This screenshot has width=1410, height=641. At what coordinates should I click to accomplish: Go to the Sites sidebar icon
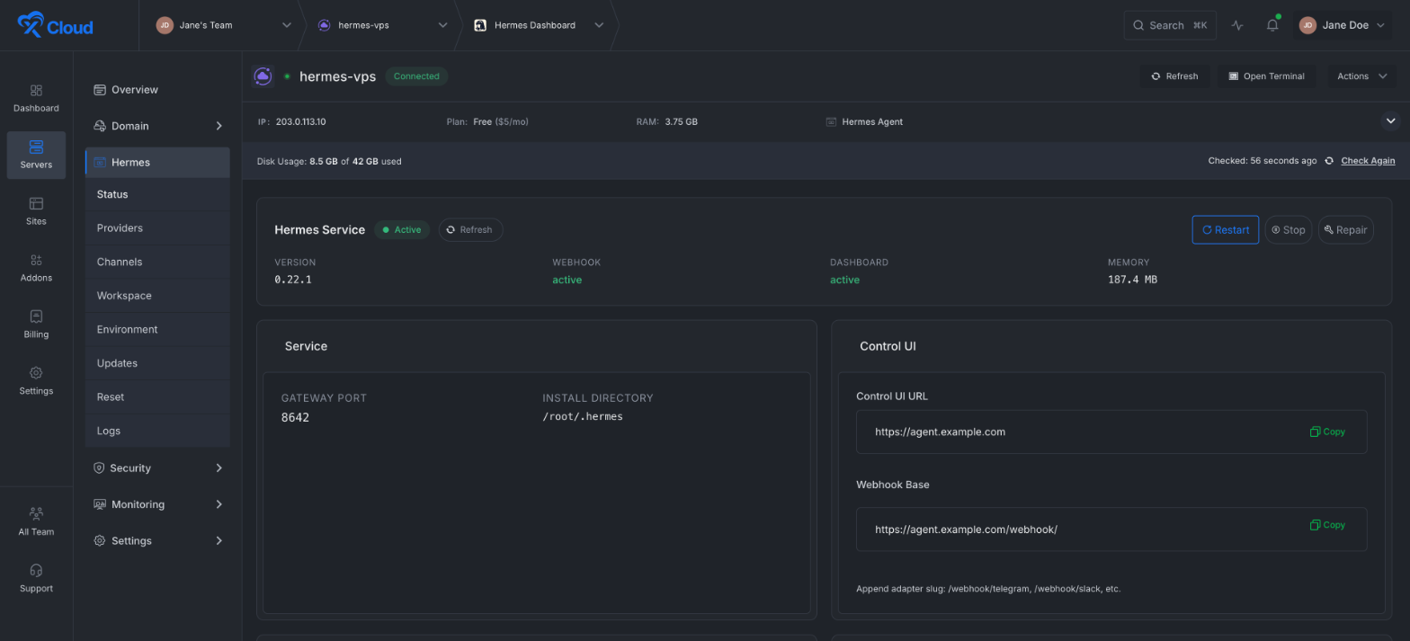click(36, 204)
